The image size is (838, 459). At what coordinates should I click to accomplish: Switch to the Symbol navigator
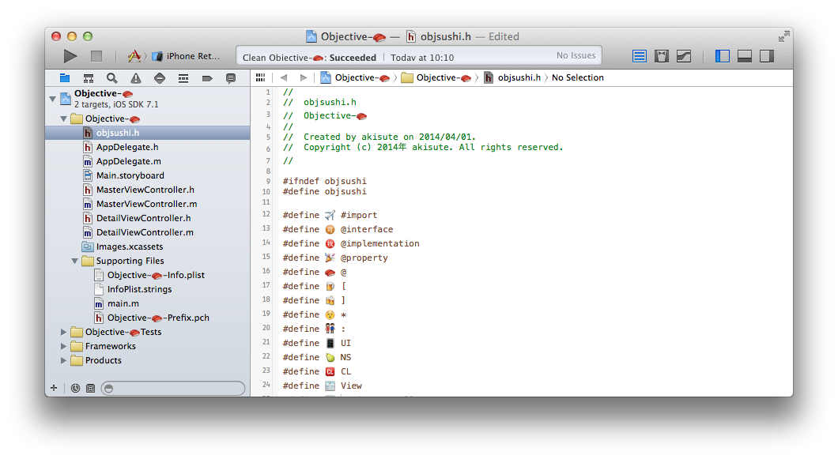point(89,78)
